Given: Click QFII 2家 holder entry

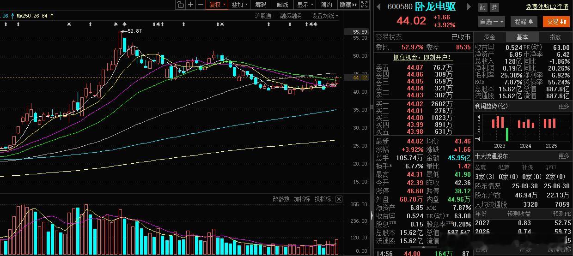Looking at the screenshot, I should pos(555,177).
